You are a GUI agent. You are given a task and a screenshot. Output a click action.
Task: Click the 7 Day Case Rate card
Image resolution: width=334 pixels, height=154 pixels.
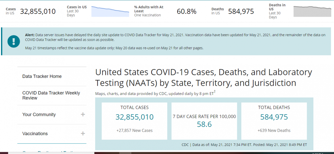click(x=204, y=120)
